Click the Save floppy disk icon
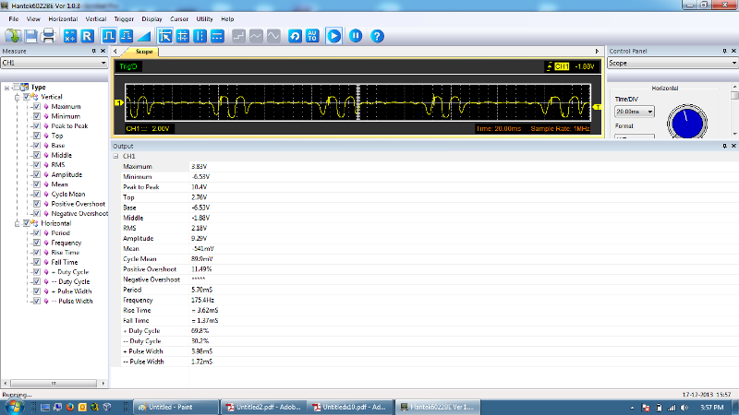The height and width of the screenshot is (415, 739). [x=30, y=36]
